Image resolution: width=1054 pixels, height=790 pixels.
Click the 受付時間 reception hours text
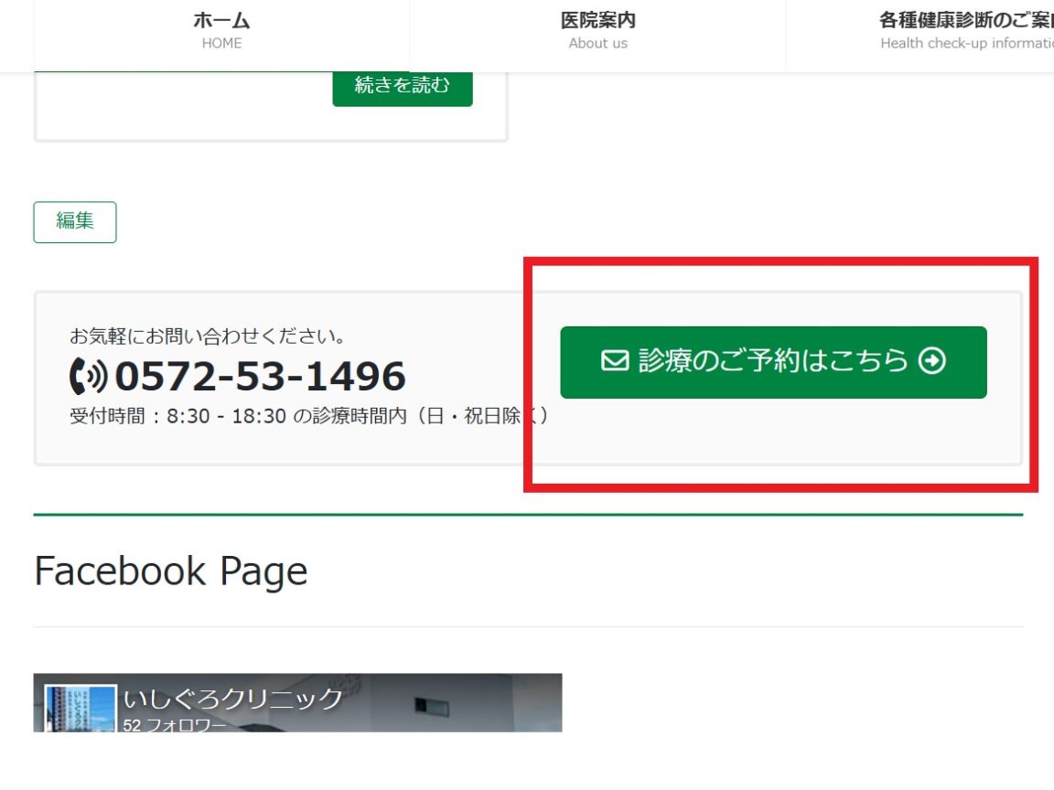[x=309, y=416]
